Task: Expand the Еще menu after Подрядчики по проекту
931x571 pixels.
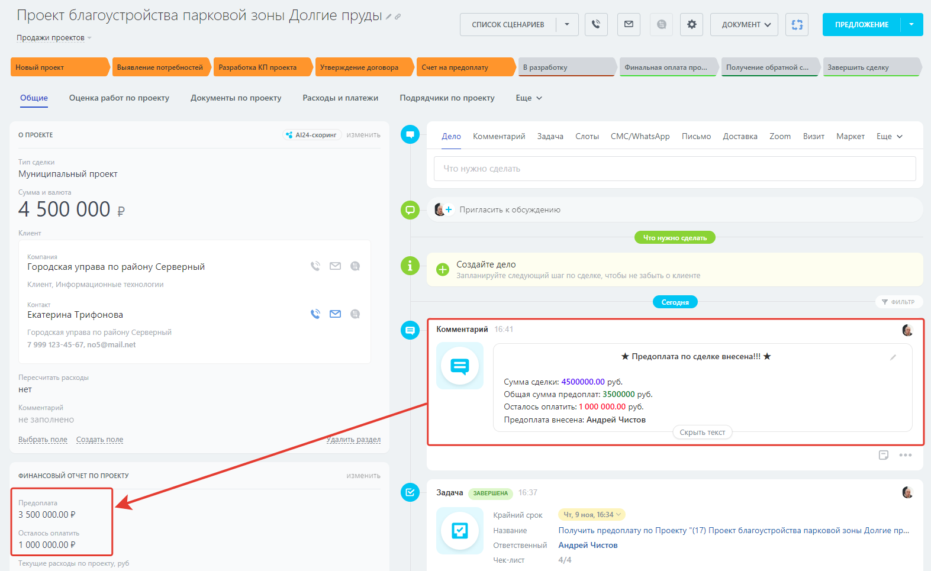Action: click(529, 98)
